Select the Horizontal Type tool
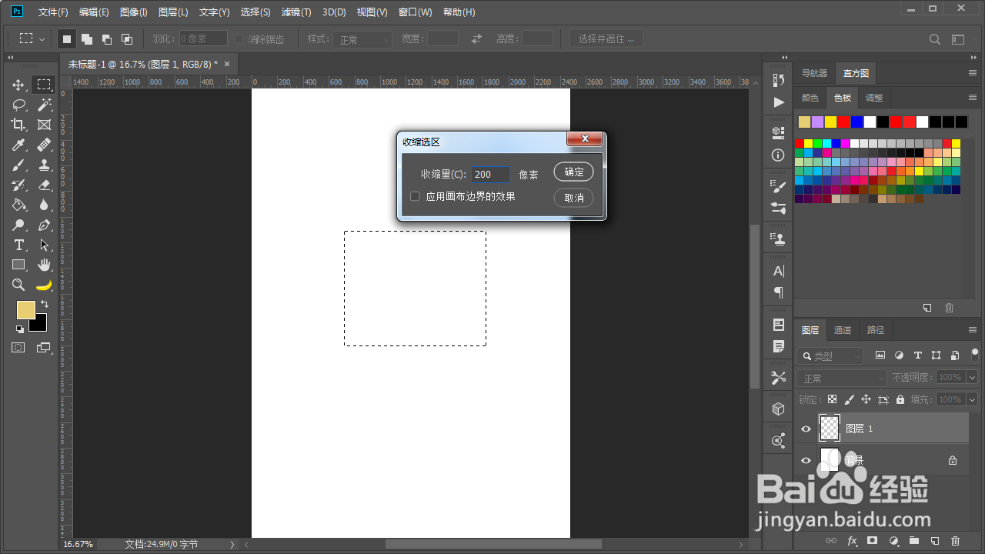Image resolution: width=985 pixels, height=554 pixels. pos(19,245)
